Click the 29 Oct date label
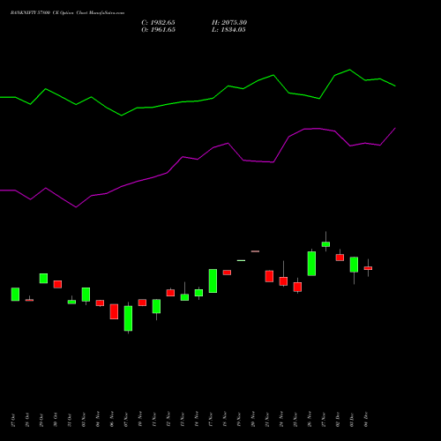This screenshot has width=441, height=441. tap(41, 420)
